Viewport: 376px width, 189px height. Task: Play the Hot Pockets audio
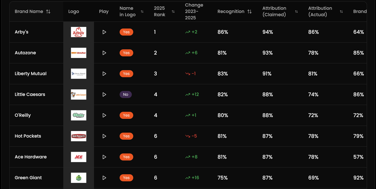point(104,136)
